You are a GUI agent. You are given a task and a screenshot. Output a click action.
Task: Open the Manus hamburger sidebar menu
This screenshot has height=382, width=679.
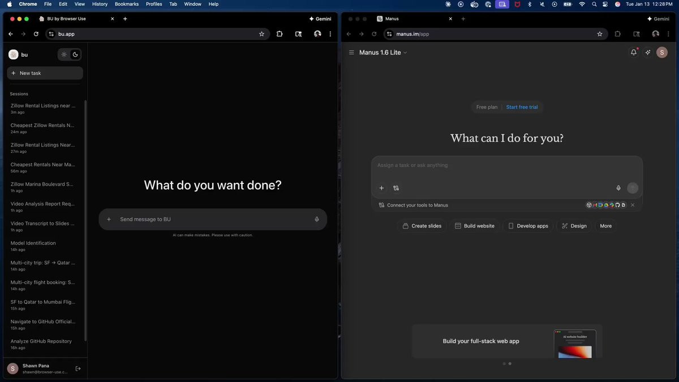(x=351, y=53)
